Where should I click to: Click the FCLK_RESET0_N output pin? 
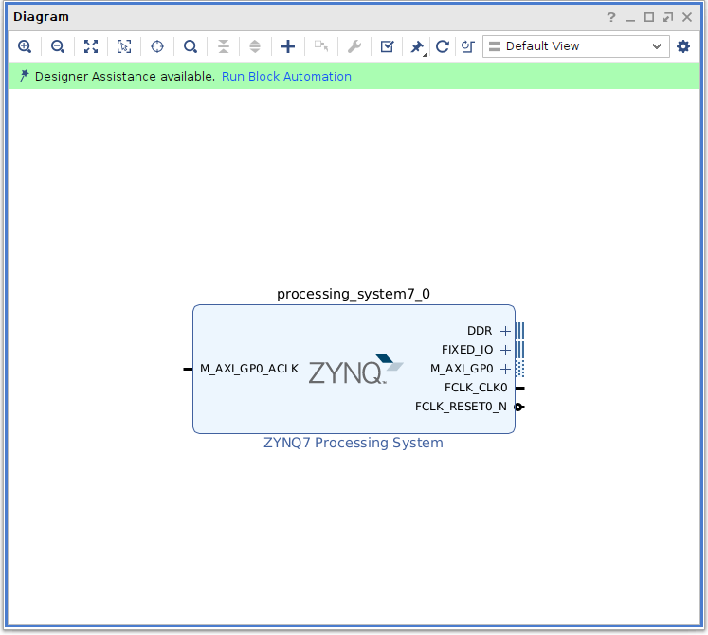click(x=519, y=407)
